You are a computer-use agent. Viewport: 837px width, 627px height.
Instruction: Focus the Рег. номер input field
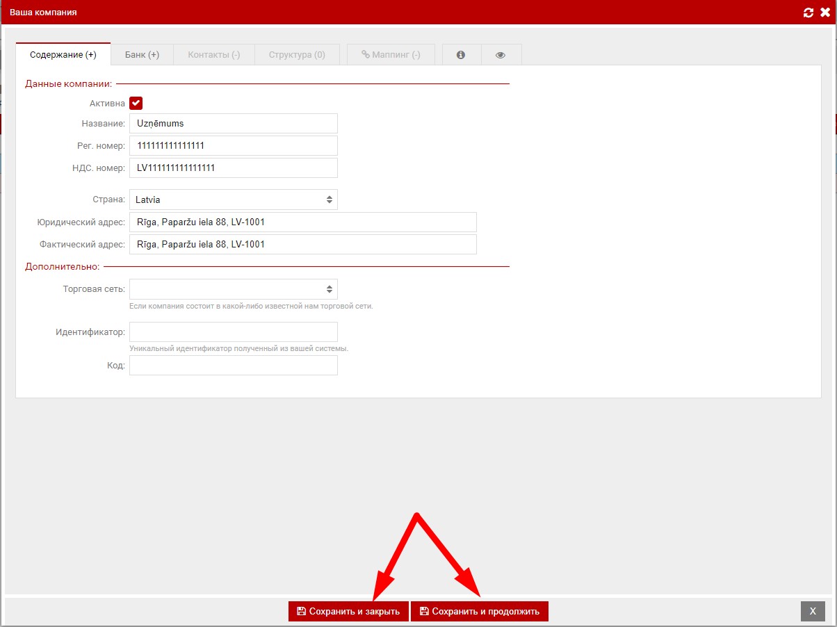[x=233, y=146]
